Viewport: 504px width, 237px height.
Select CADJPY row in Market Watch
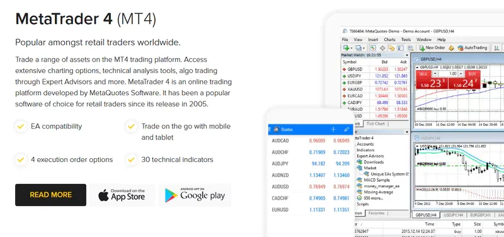pyautogui.click(x=374, y=103)
